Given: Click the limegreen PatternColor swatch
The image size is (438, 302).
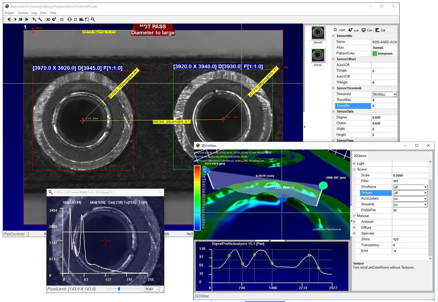Looking at the screenshot, I should pyautogui.click(x=375, y=53).
